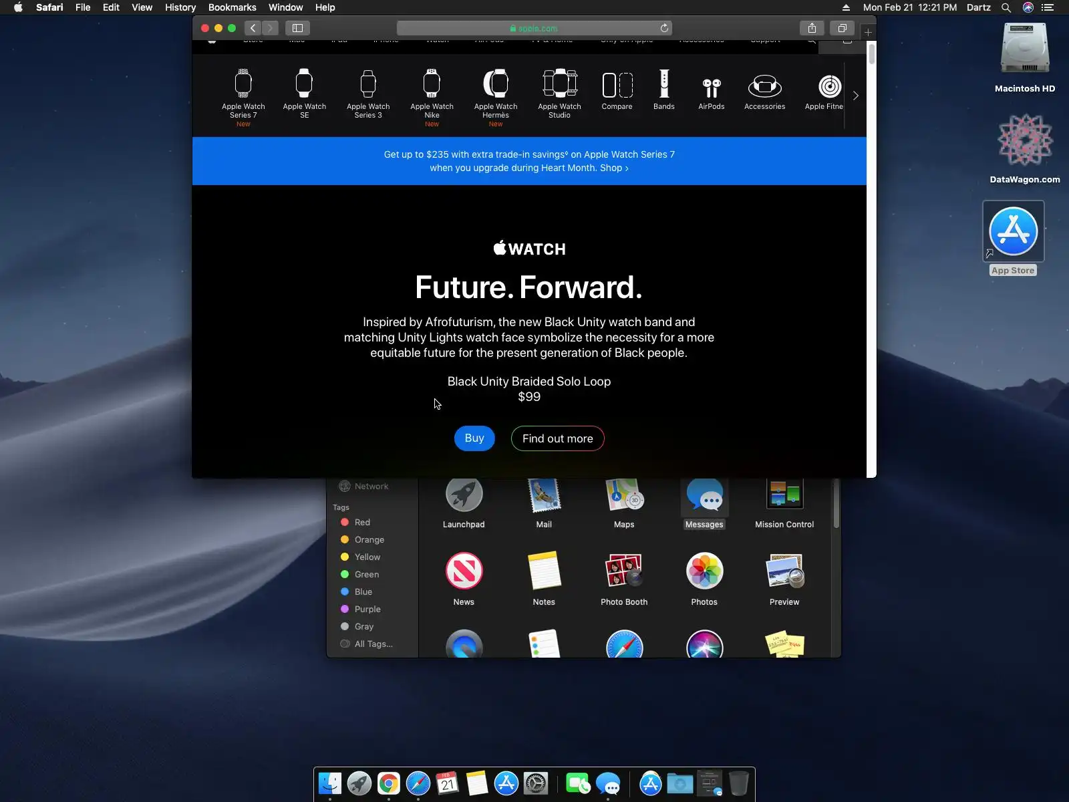Select the Apple Watch SE icon
Viewport: 1069px width, 802px height.
coord(304,84)
